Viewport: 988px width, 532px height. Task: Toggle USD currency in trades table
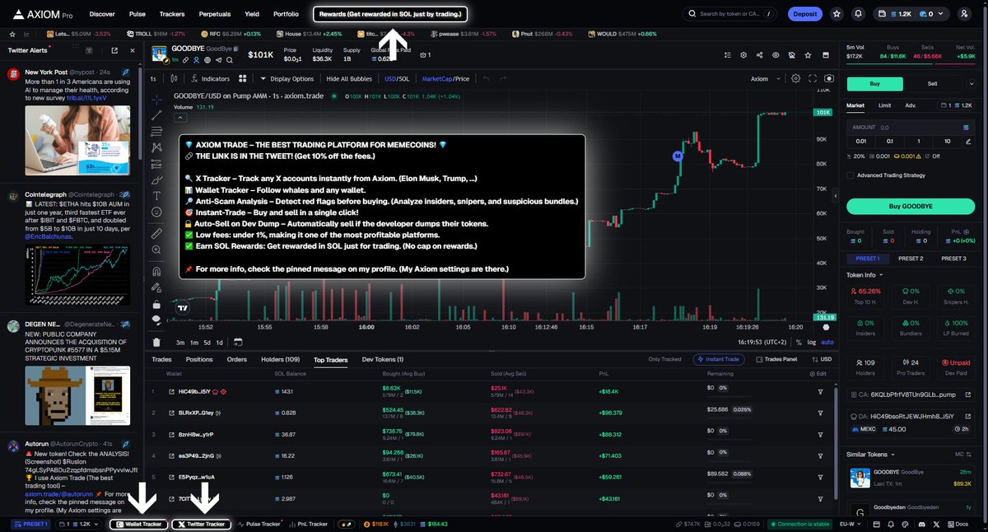click(820, 359)
